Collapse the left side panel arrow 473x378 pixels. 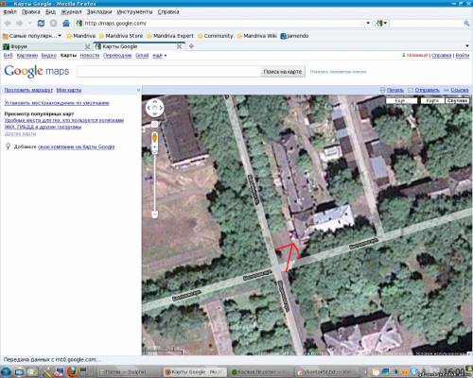coord(138,90)
